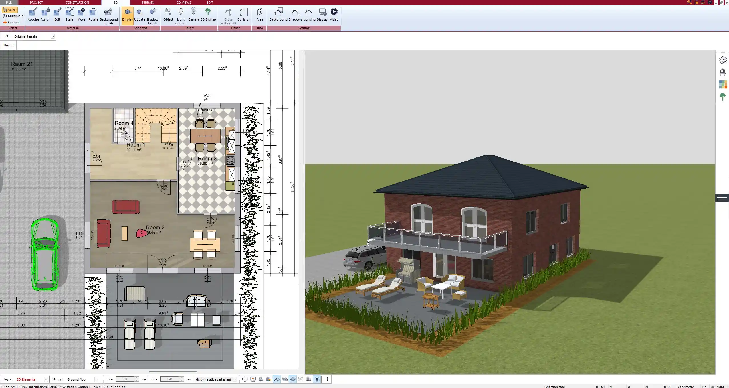
Task: Click the wrench tools icon in title bar
Action: point(689,3)
